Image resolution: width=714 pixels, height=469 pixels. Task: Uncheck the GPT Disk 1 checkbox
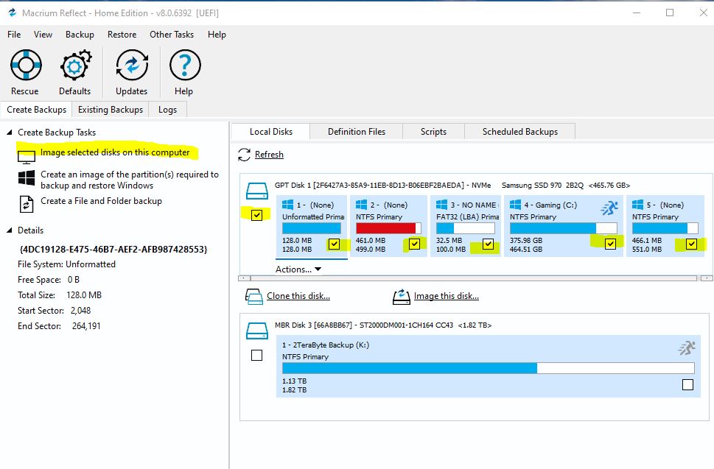pos(256,215)
